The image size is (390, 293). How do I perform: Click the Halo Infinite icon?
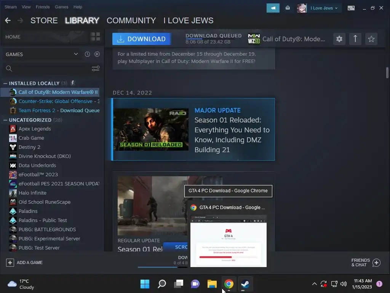pos(13,193)
